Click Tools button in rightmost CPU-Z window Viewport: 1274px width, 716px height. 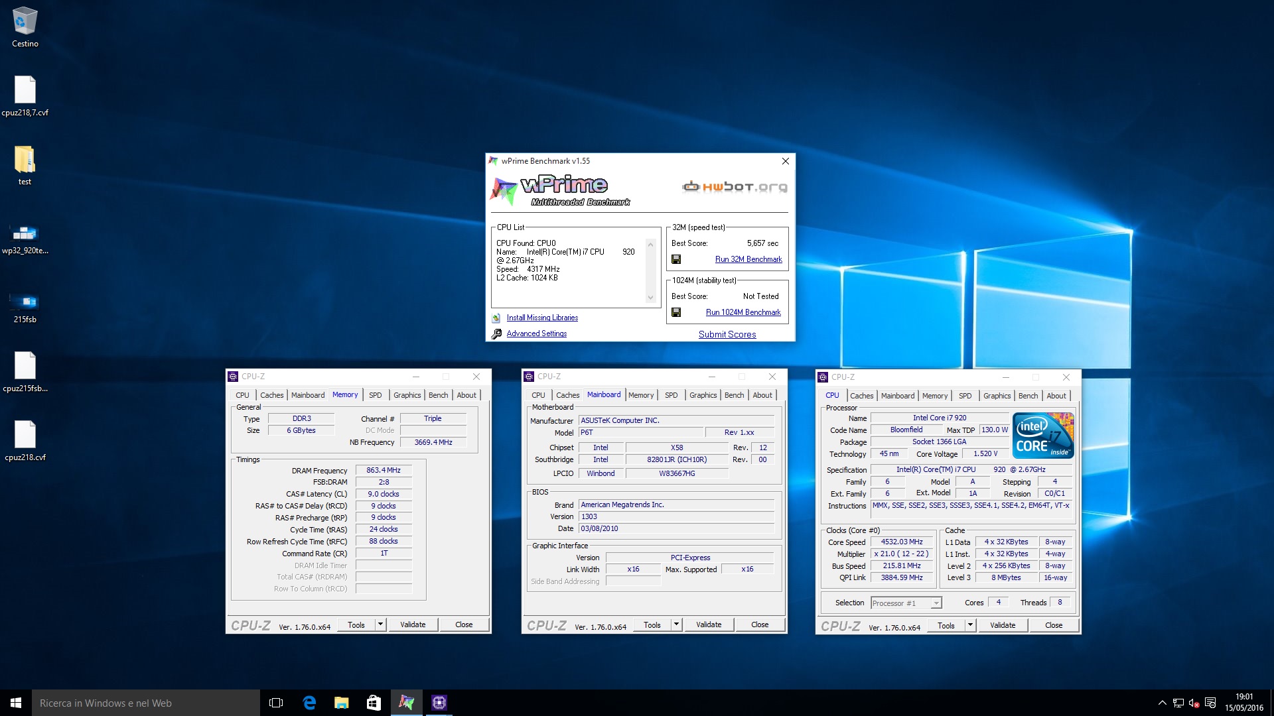946,625
